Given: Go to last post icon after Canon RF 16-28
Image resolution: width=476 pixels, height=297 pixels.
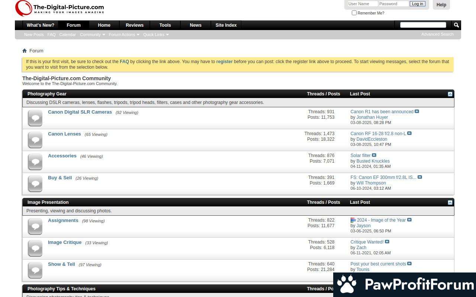Looking at the screenshot, I should click(409, 133).
